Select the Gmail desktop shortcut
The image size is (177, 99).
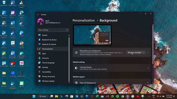point(13,44)
